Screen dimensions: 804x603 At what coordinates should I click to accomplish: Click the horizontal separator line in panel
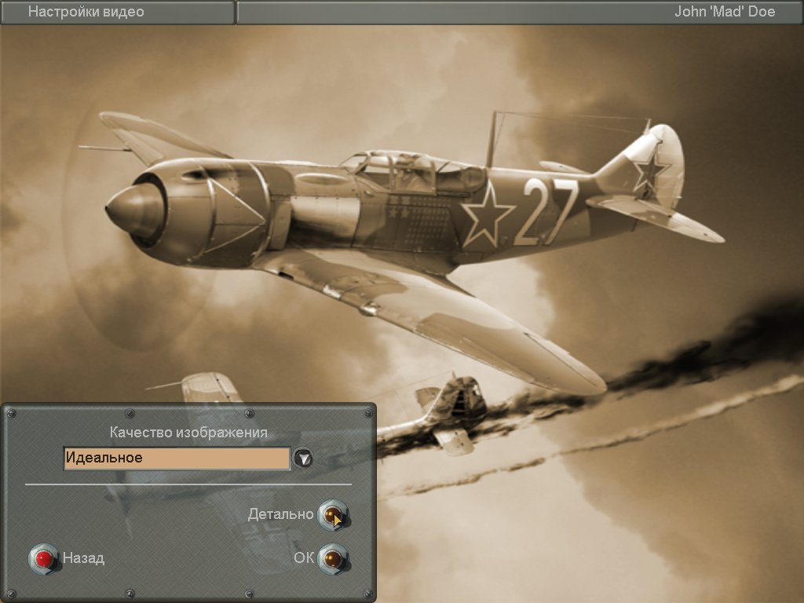[188, 484]
